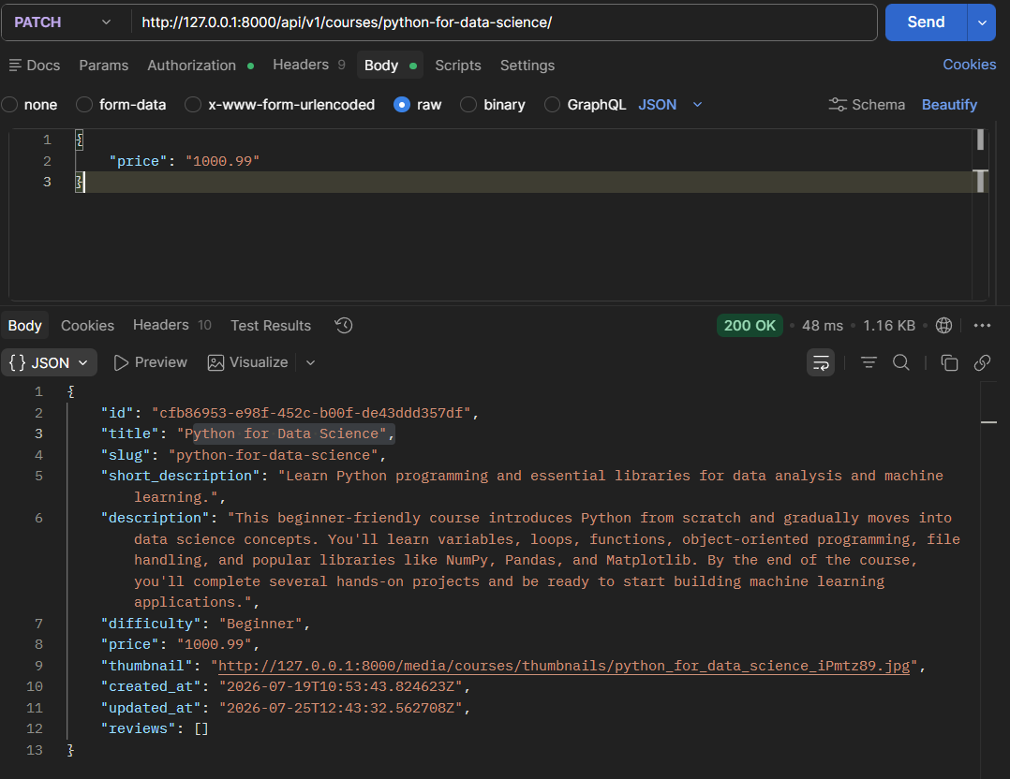Beautify the request body
This screenshot has height=779, width=1010.
(x=949, y=104)
